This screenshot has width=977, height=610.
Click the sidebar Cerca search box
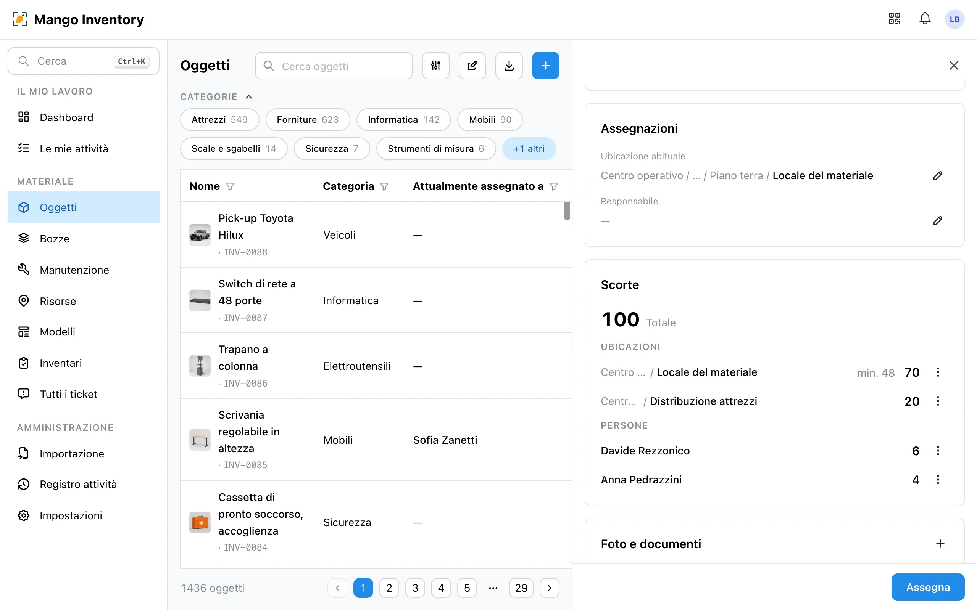point(84,61)
